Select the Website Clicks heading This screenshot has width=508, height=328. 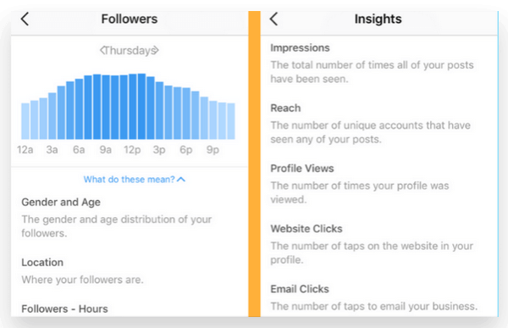[306, 229]
